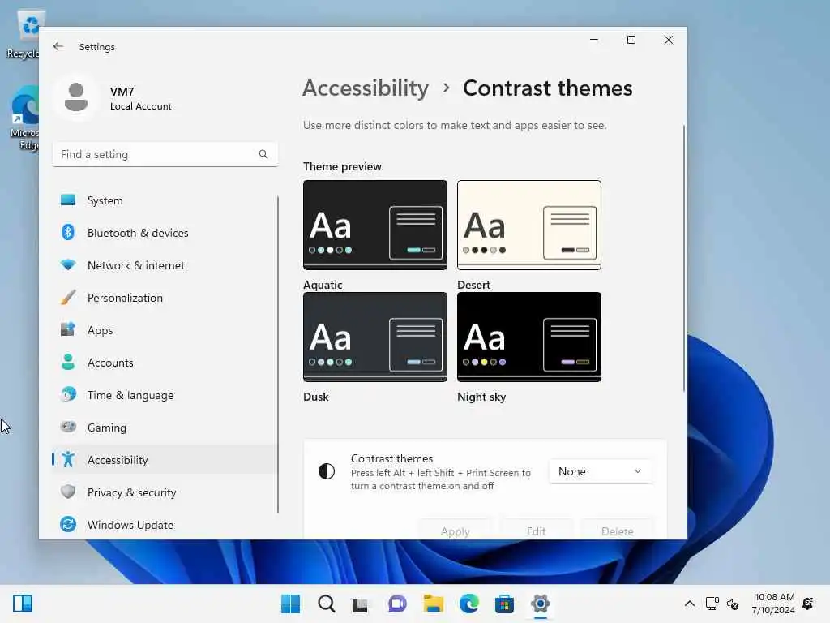Open Microsoft Store from taskbar

pos(504,604)
